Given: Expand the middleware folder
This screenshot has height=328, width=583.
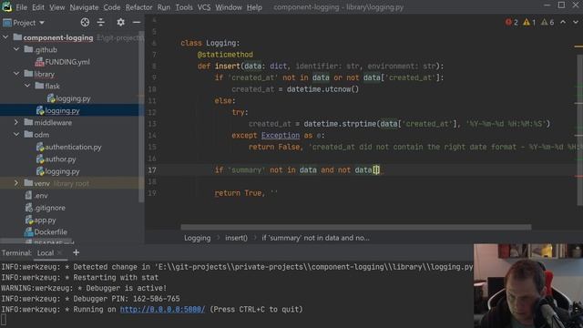Looking at the screenshot, I should [16, 122].
